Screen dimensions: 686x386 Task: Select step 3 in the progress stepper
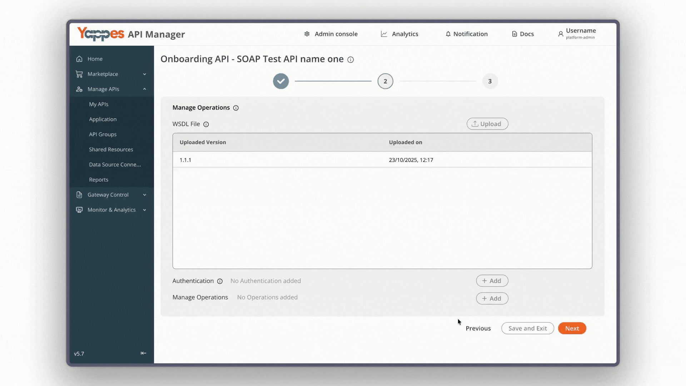click(490, 81)
